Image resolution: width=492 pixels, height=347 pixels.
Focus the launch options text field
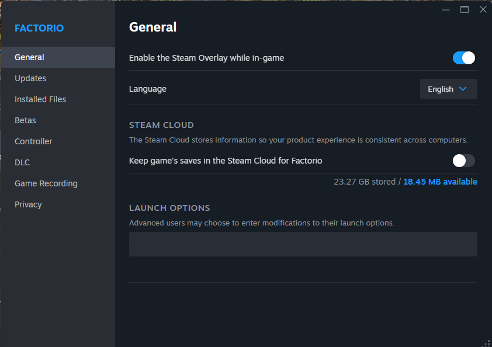click(303, 244)
